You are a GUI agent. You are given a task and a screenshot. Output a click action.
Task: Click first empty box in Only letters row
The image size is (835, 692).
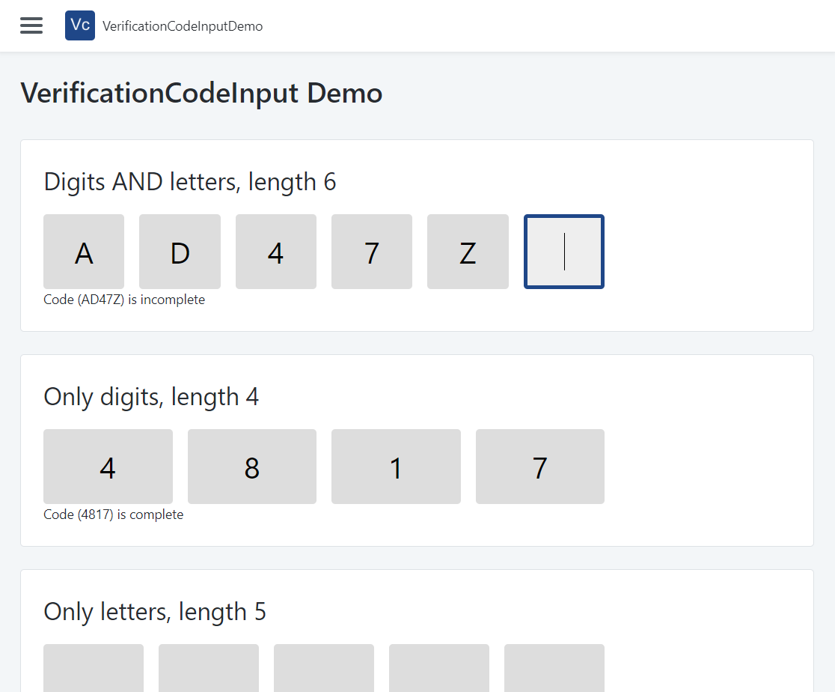coord(94,668)
